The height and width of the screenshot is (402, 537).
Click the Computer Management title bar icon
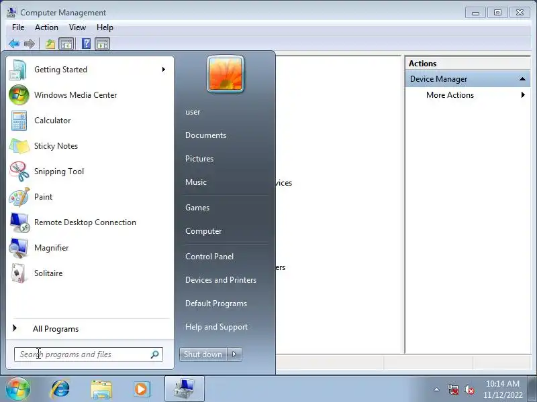(11, 12)
